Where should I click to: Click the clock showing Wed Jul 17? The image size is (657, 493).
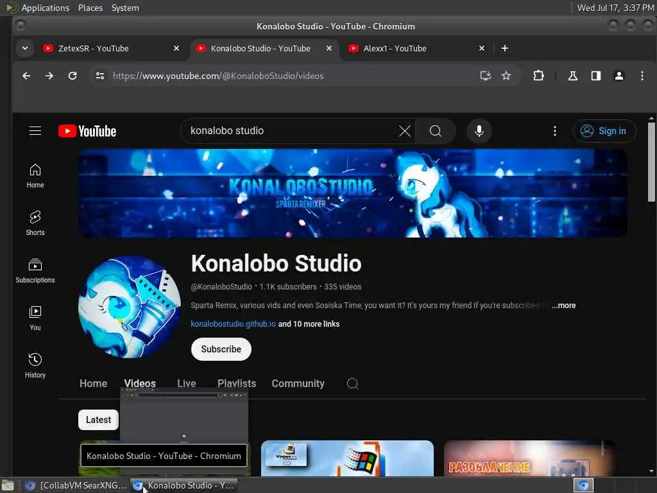(615, 8)
